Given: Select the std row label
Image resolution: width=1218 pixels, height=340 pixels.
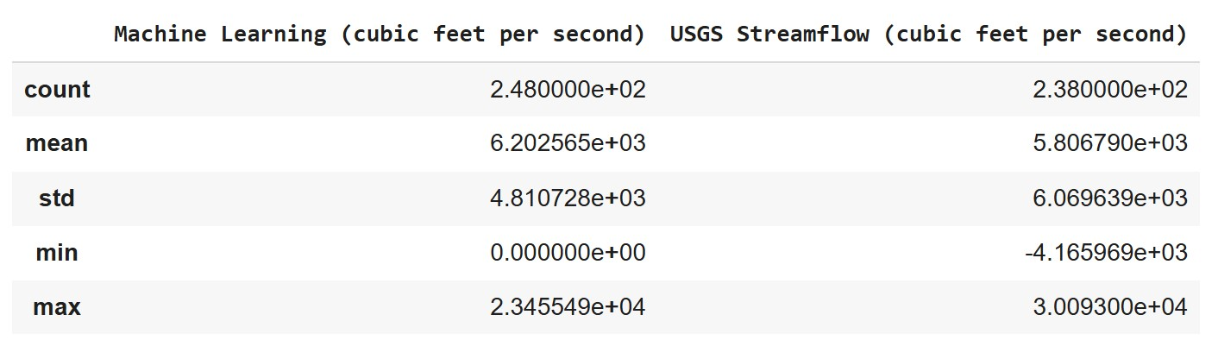Looking at the screenshot, I should [x=57, y=198].
